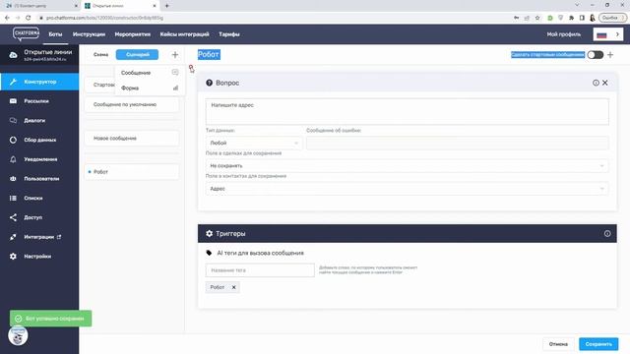Select the Робот message item
Screen dimensions: 630x354
pyautogui.click(x=132, y=172)
